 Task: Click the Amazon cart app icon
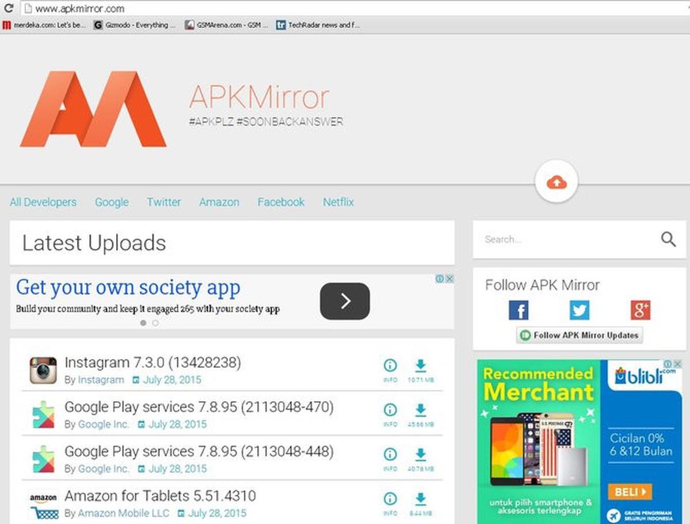click(x=43, y=505)
